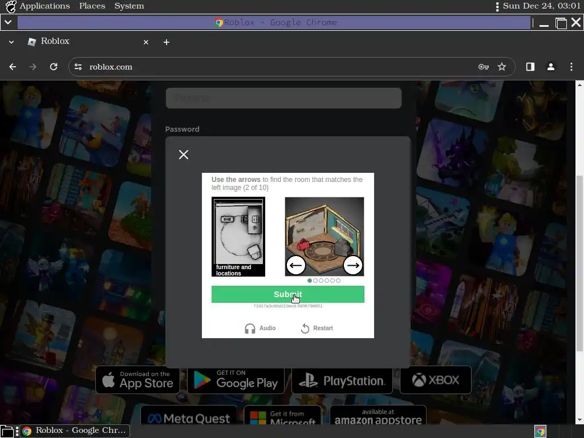584x438 pixels.
Task: Click the scrollbar up arrow
Action: [x=579, y=85]
